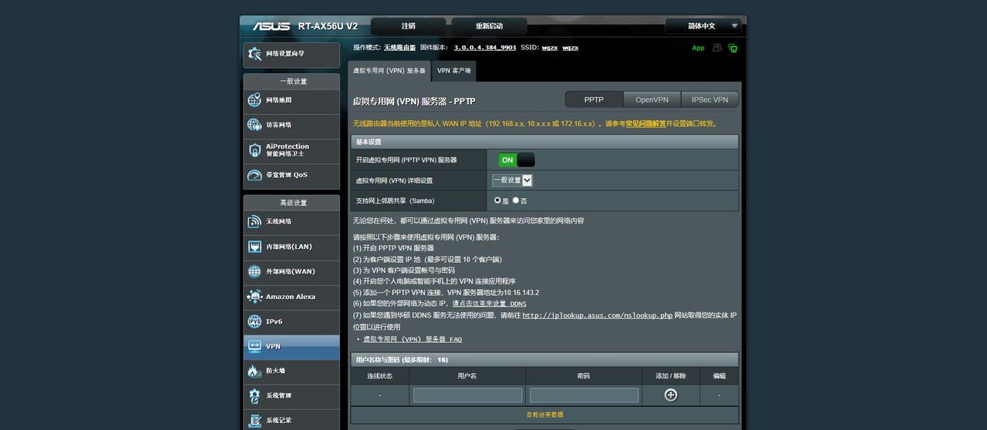Click the App link in the header
The height and width of the screenshot is (430, 987).
click(698, 48)
